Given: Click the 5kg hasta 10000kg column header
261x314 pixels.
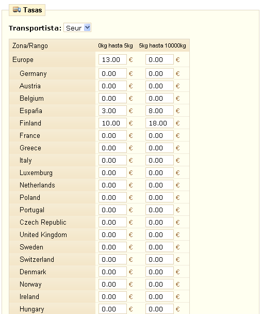Looking at the screenshot, I should pos(162,45).
